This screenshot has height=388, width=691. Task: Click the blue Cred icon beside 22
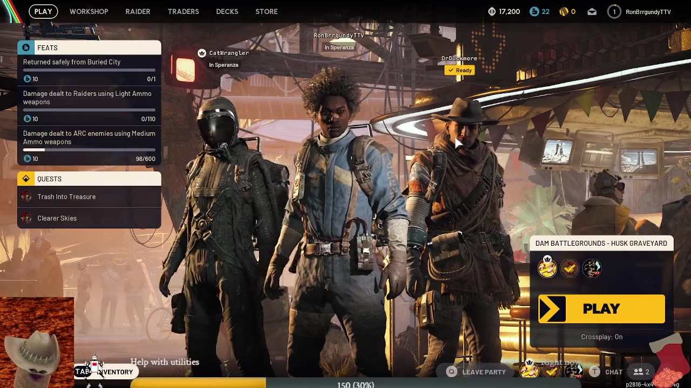point(534,11)
